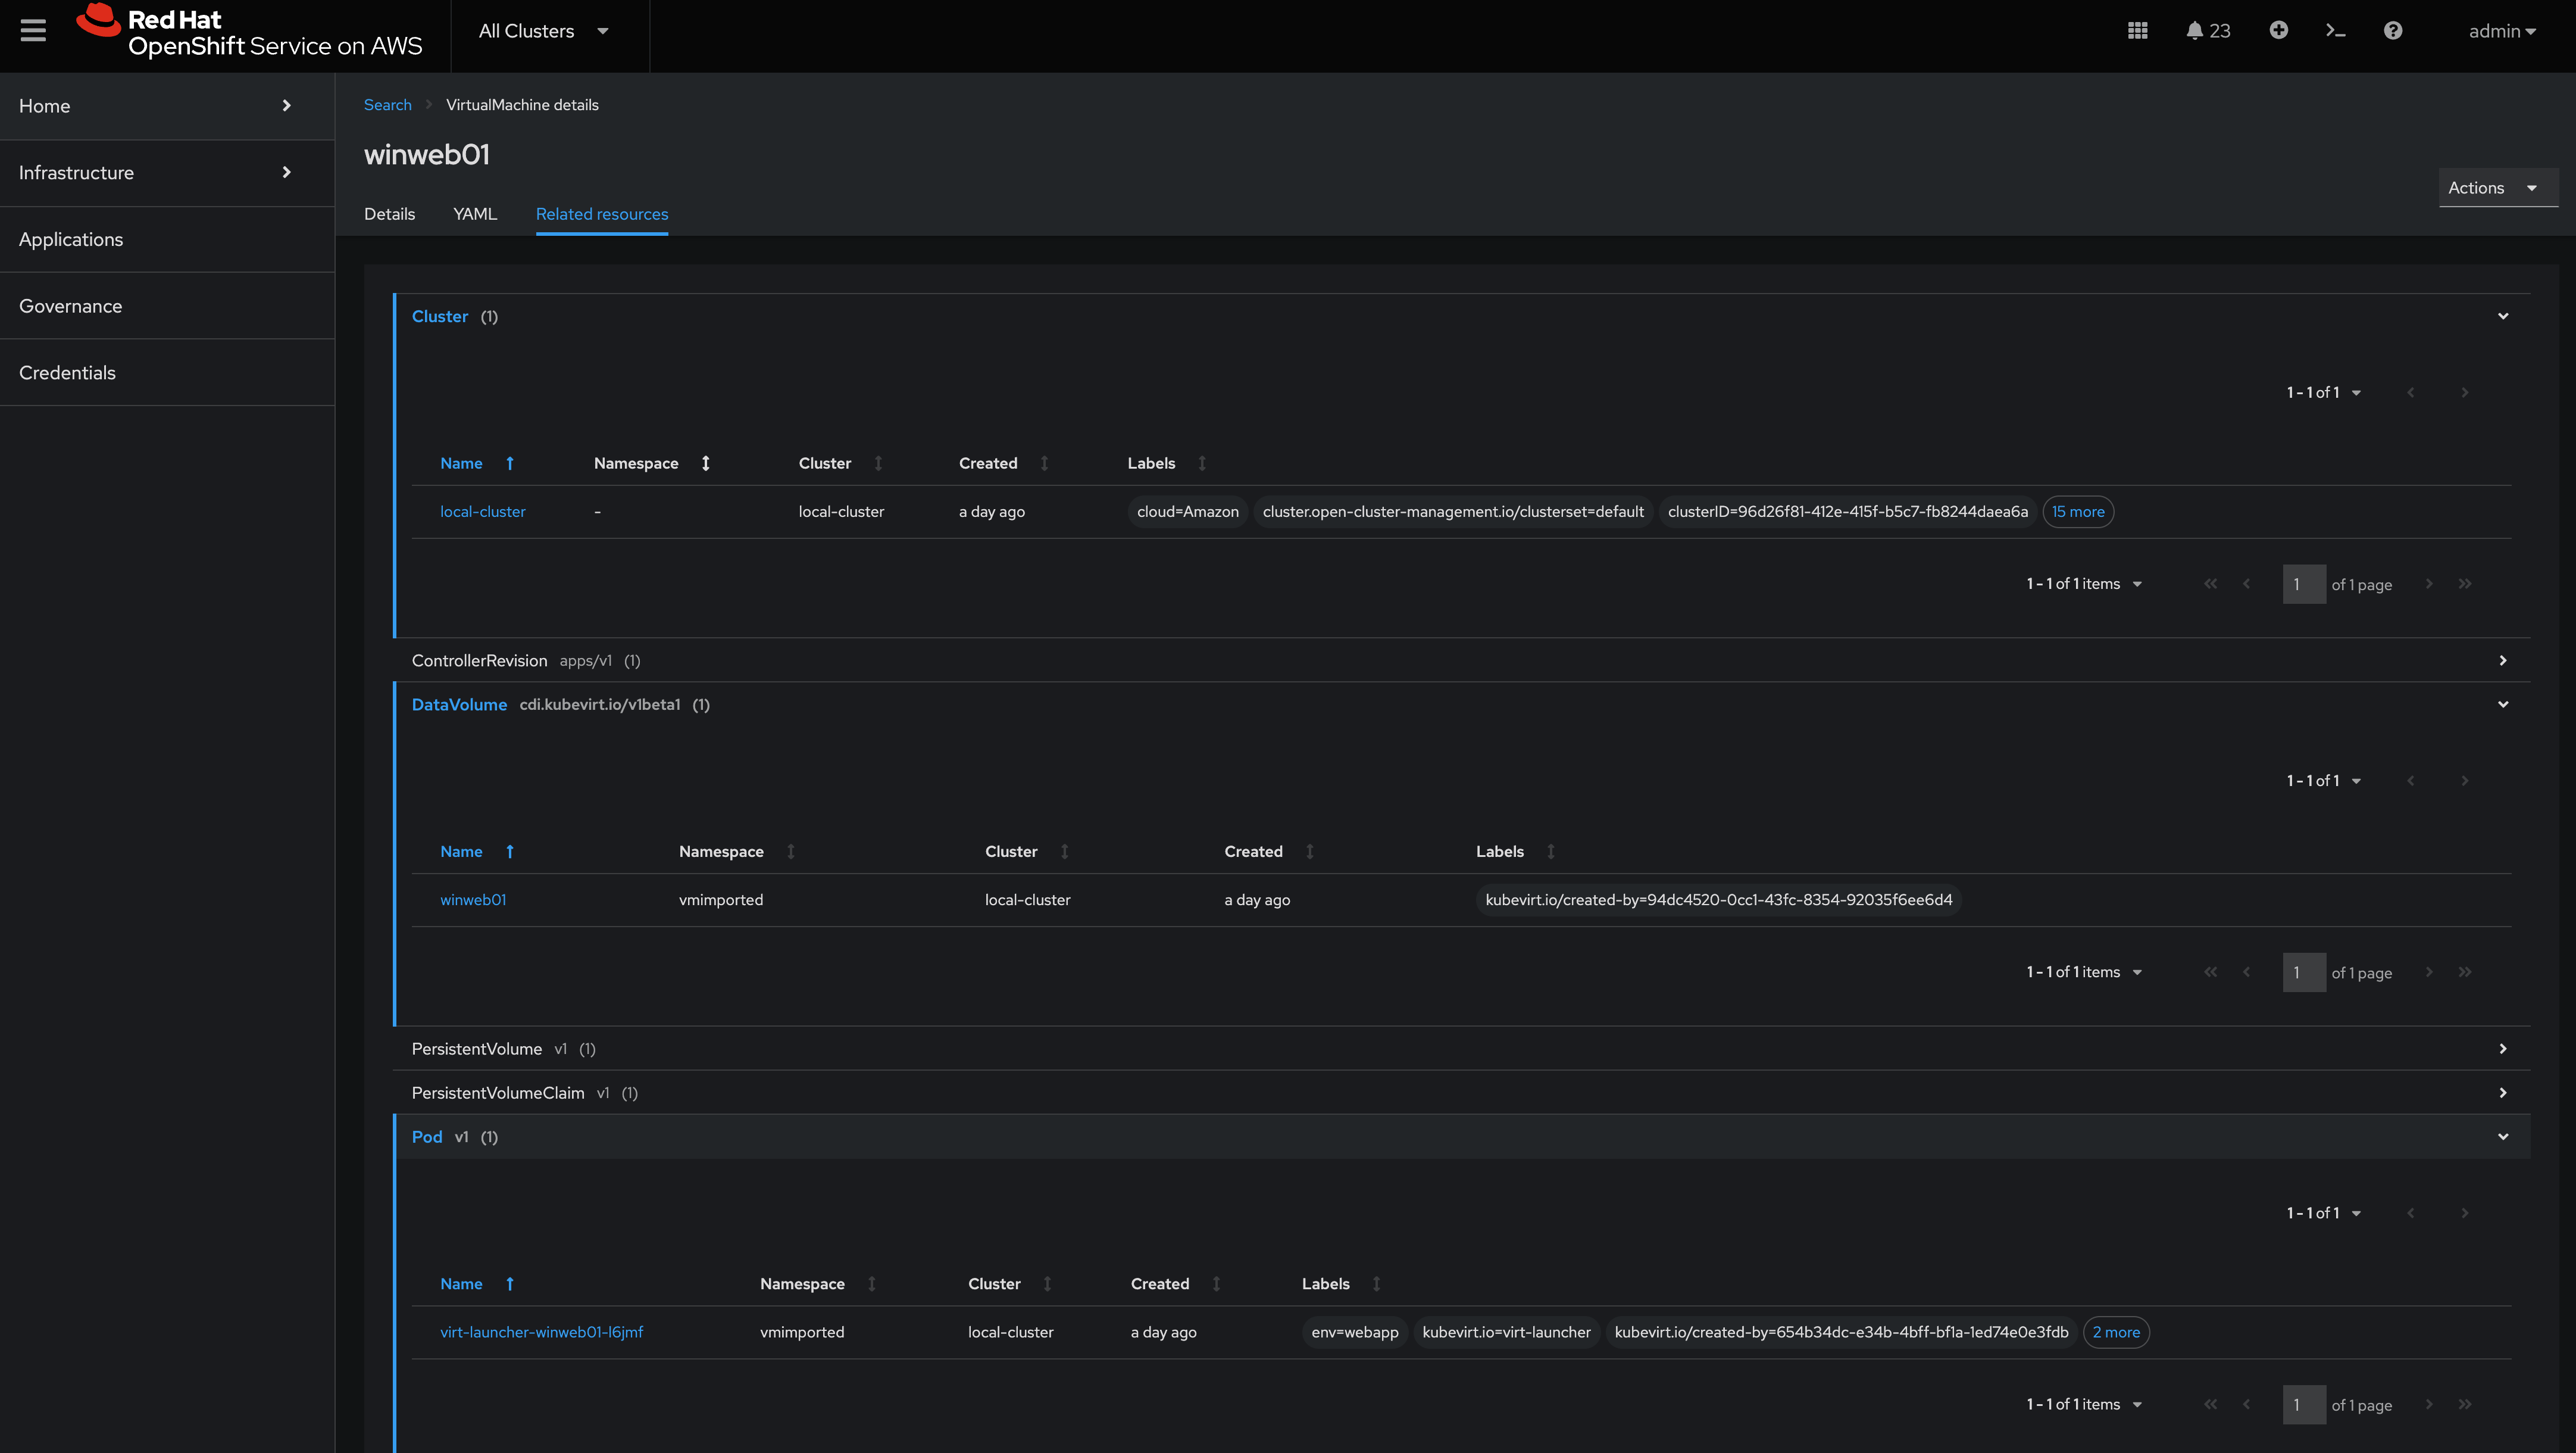Click the Cluster page number input field
Viewport: 2576px width, 1453px height.
coord(2304,584)
